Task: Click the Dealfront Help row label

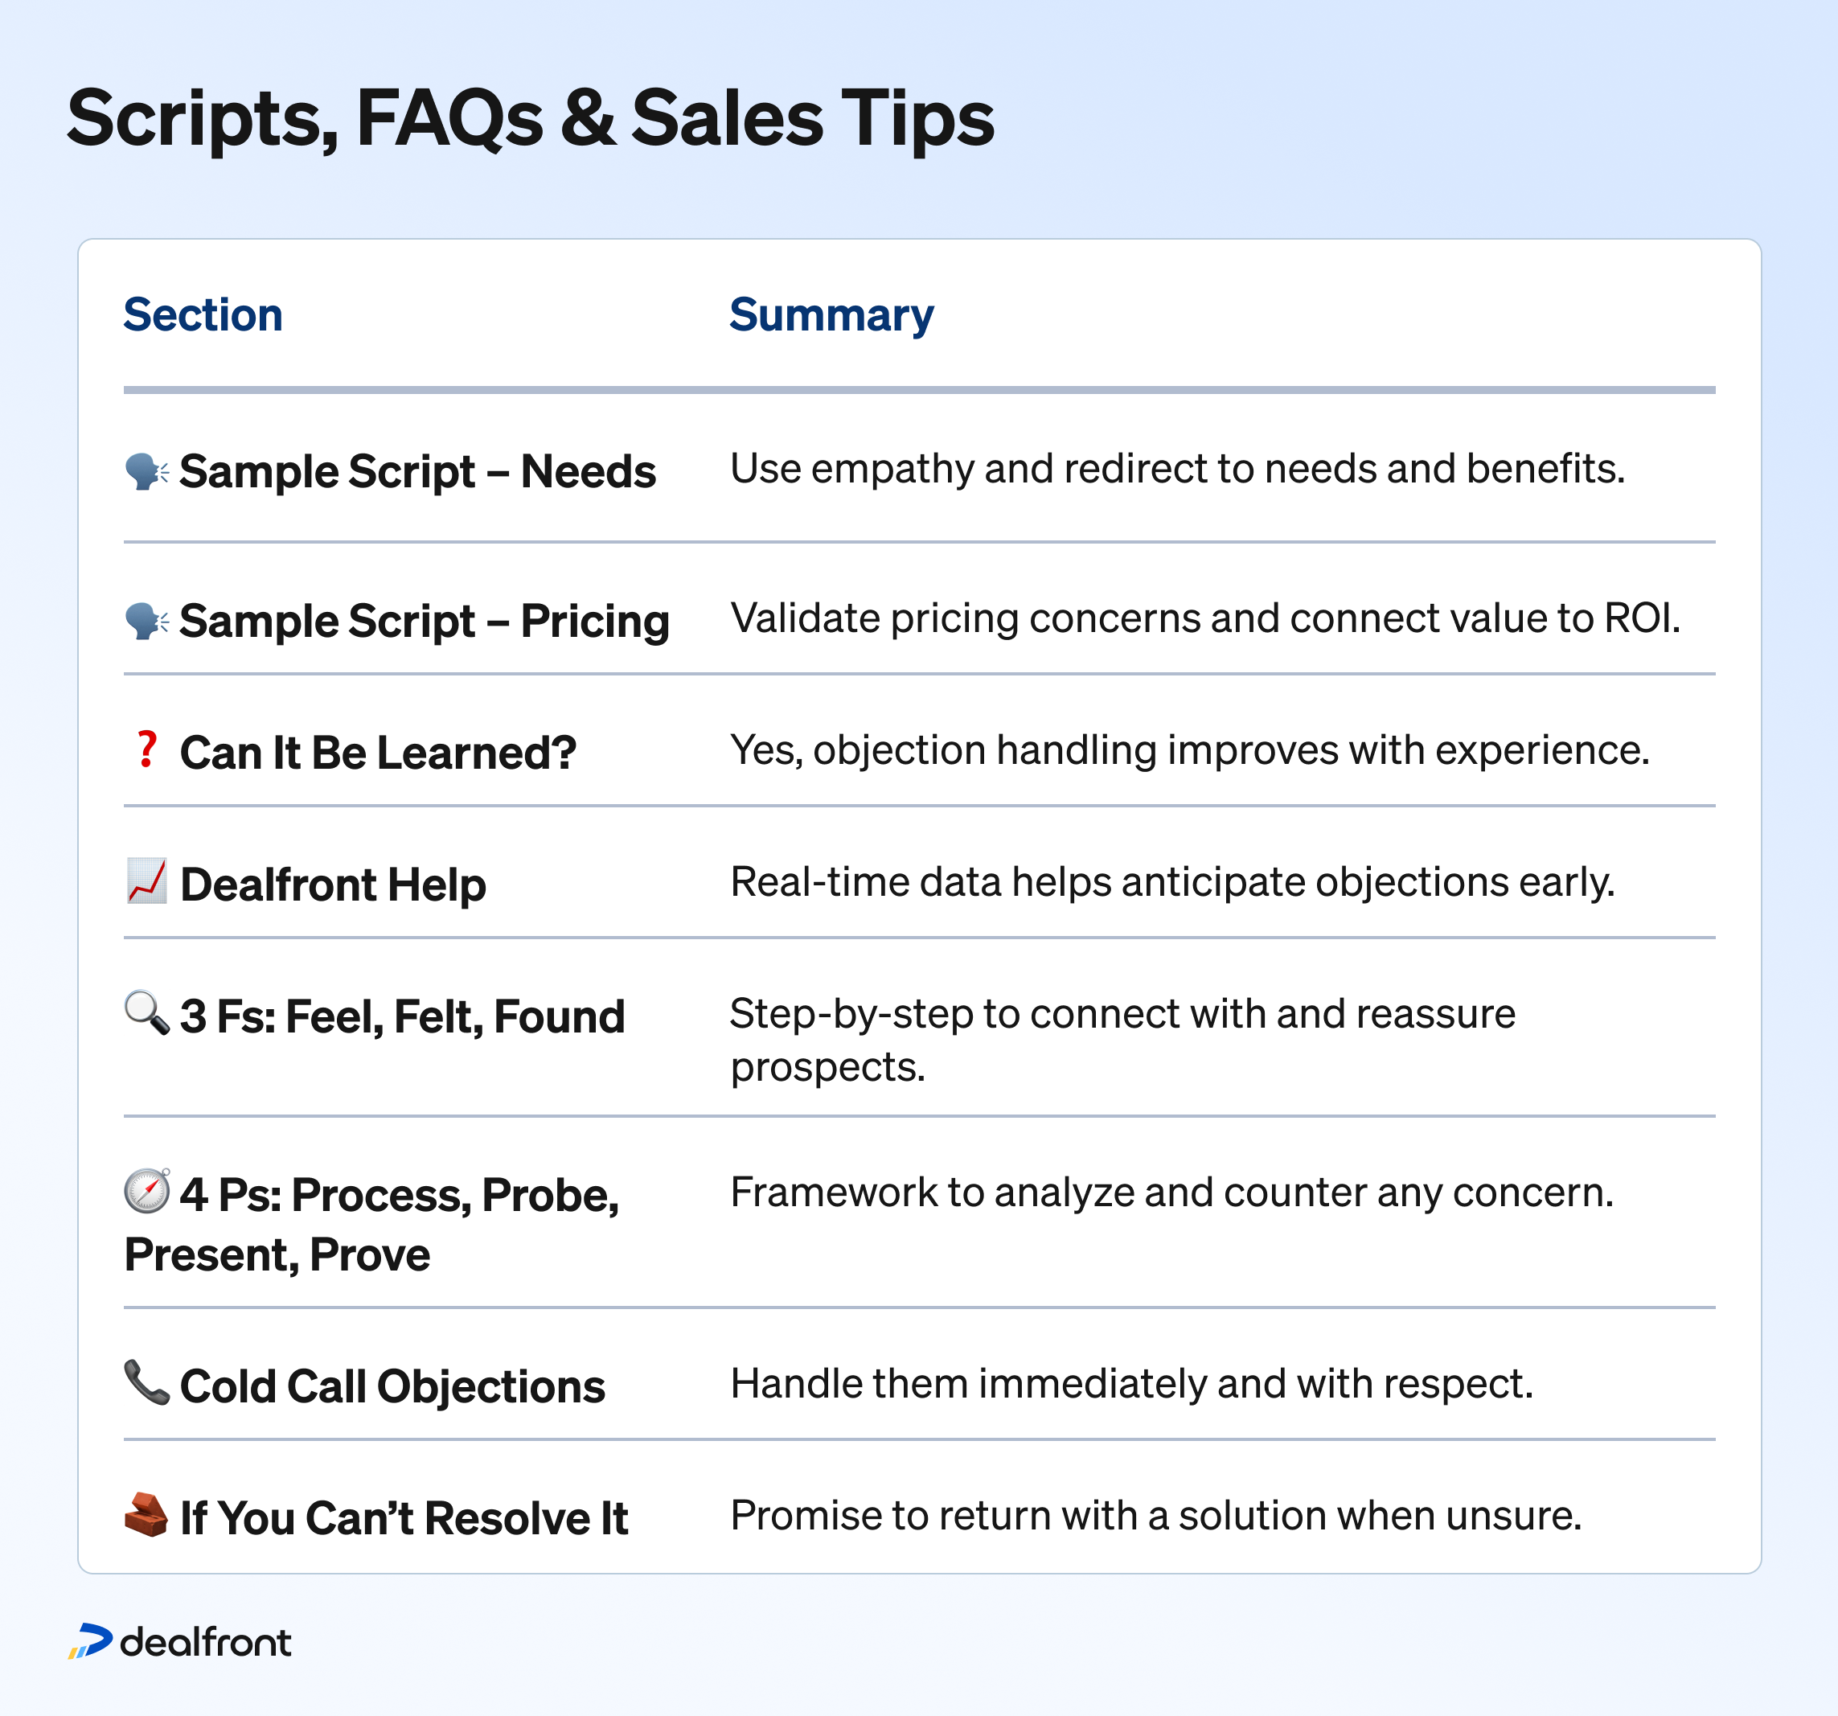Action: [333, 885]
